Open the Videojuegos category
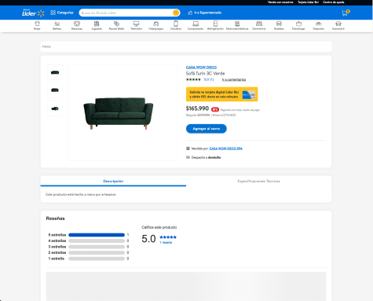Viewport: 373px width, 301px height. [156, 26]
